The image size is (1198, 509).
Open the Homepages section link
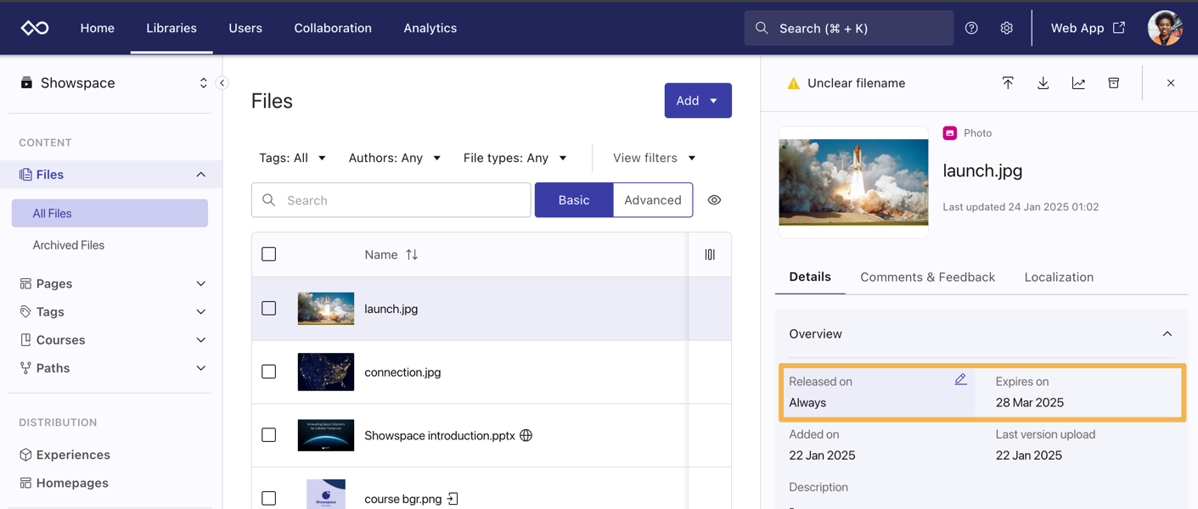[x=72, y=483]
